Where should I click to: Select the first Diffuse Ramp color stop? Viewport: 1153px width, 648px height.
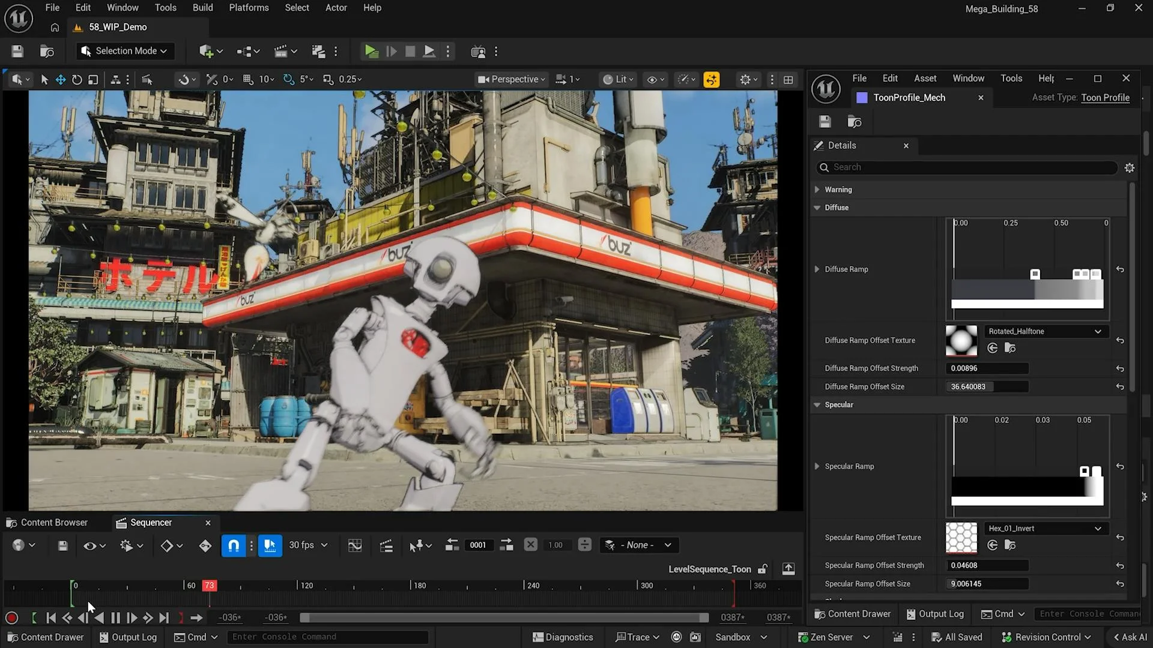[x=1035, y=274]
